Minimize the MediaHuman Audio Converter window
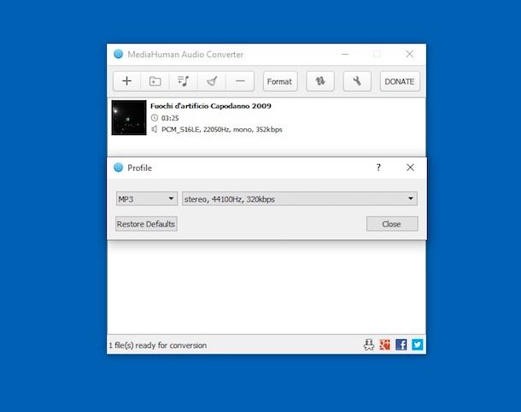 point(345,54)
